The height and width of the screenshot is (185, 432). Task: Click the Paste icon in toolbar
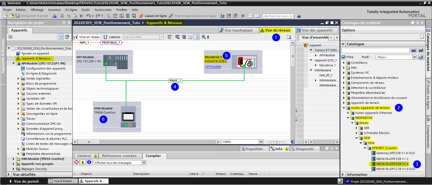(x=75, y=16)
